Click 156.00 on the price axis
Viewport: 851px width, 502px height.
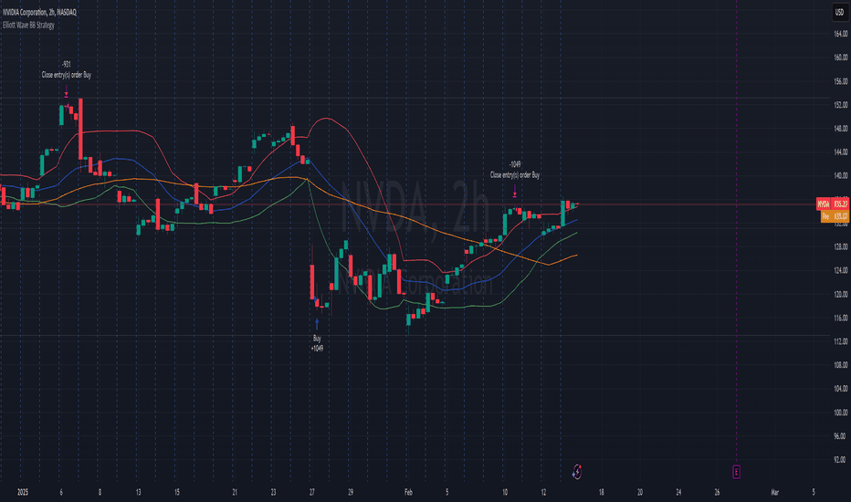pyautogui.click(x=840, y=81)
